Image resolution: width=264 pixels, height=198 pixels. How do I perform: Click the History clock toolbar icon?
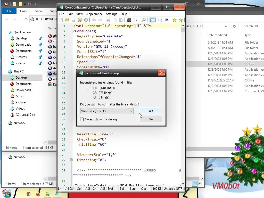86,20
